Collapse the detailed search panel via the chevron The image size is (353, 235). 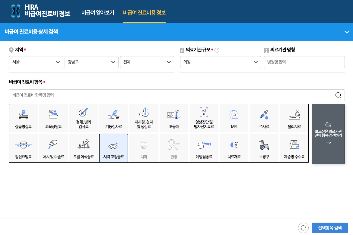coord(347,32)
